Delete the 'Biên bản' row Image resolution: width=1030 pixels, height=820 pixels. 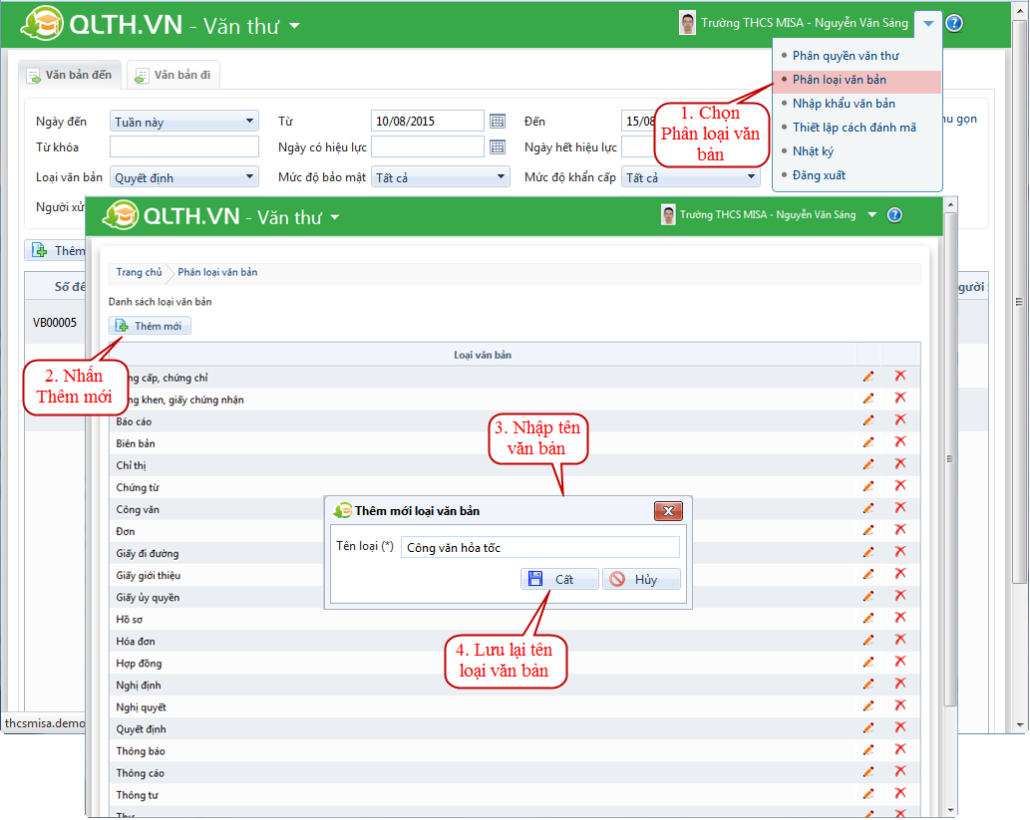[x=900, y=441]
